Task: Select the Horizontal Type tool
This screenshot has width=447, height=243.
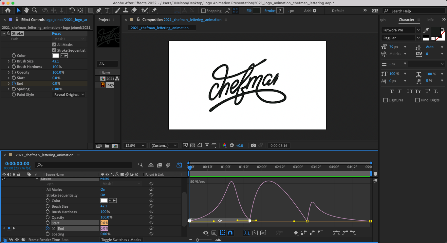Action: click(107, 10)
